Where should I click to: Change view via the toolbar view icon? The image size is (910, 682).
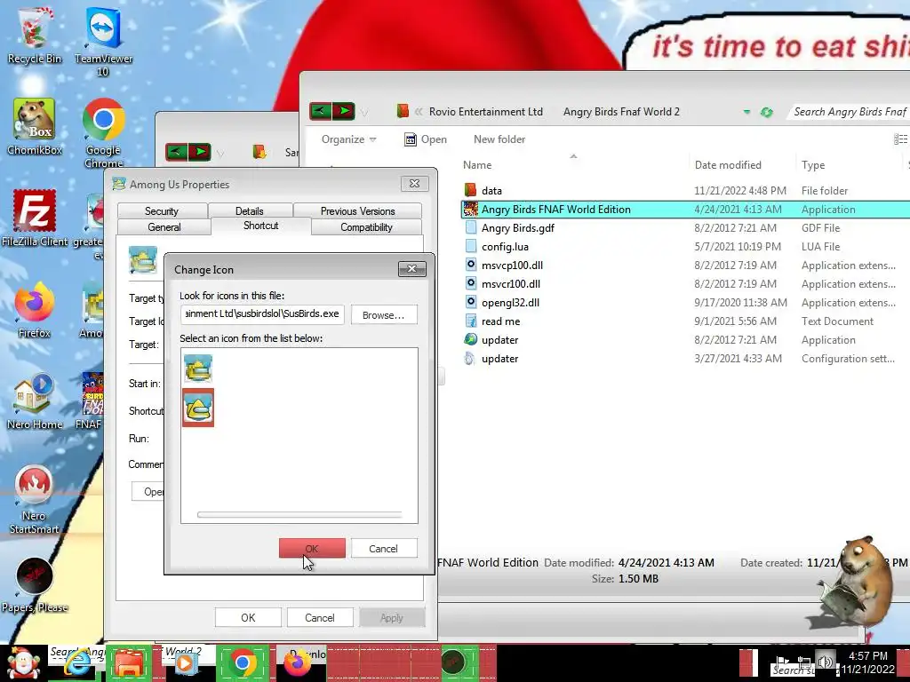(x=901, y=139)
